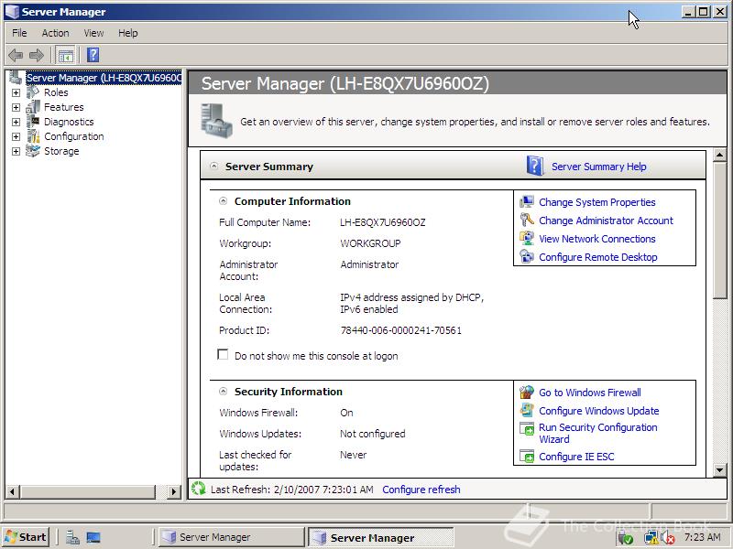Click the Configure Remote Desktop link
Image resolution: width=733 pixels, height=549 pixels.
(598, 257)
